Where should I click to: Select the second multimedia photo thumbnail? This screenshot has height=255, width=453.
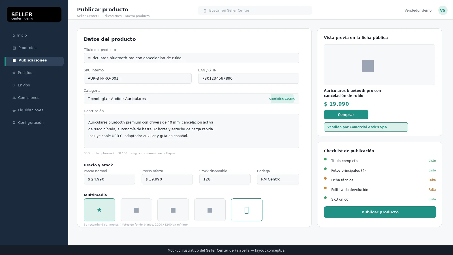tap(136, 210)
